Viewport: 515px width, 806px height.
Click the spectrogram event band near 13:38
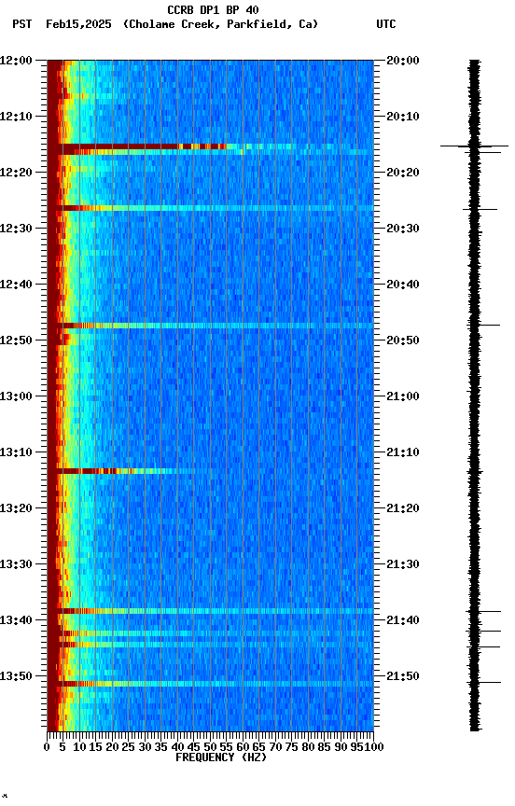(x=210, y=611)
